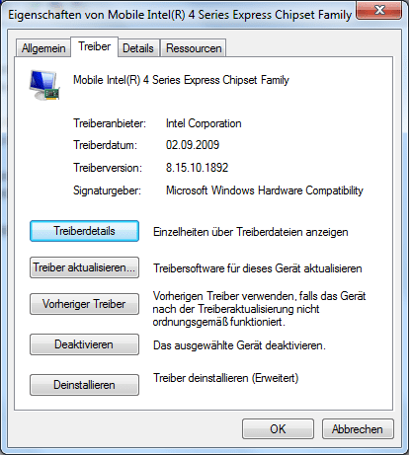Screen dimensions: 411x455
Task: Select the Treiber tab
Action: 94,46
